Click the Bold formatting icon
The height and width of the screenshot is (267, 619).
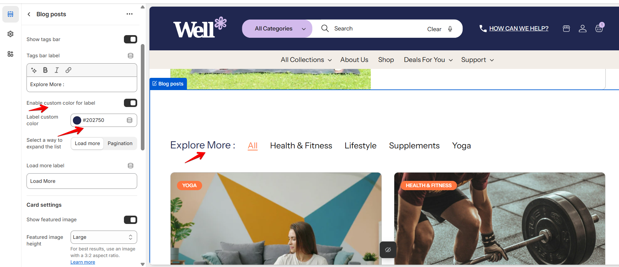[x=45, y=70]
